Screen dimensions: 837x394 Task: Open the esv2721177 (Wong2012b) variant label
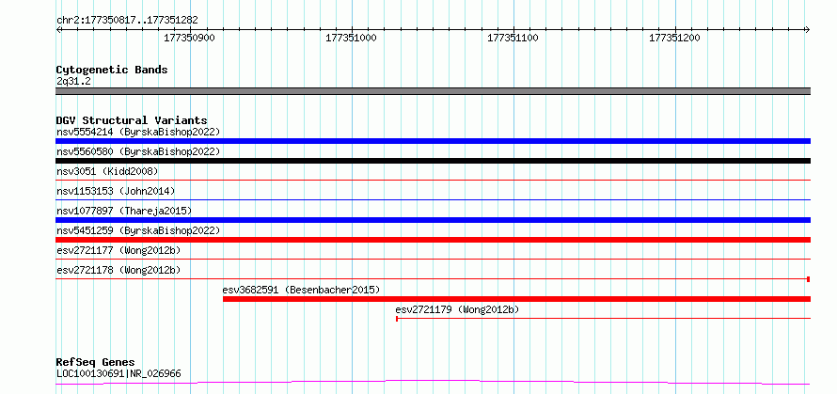[x=118, y=250]
